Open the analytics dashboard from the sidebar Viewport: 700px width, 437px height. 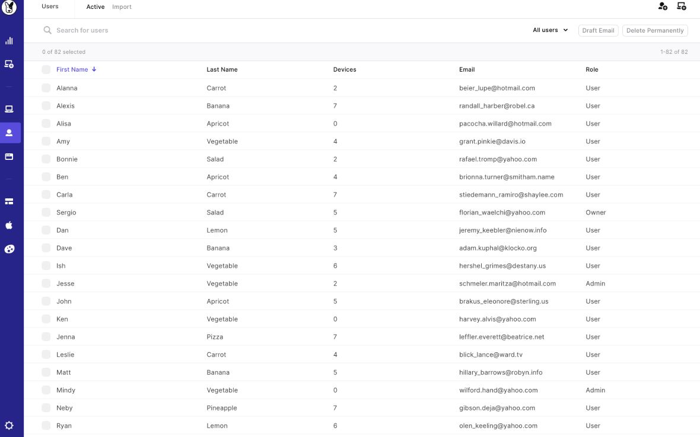click(x=9, y=41)
